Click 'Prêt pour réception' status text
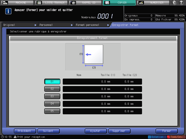This screenshot has width=186, height=139. click(x=31, y=137)
